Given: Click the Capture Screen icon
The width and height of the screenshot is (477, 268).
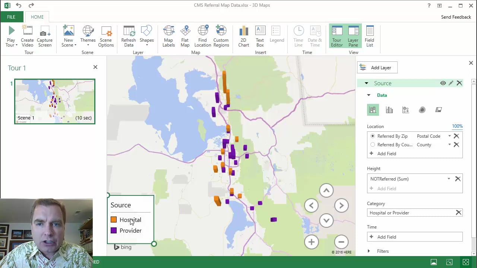Looking at the screenshot, I should click(x=45, y=32).
